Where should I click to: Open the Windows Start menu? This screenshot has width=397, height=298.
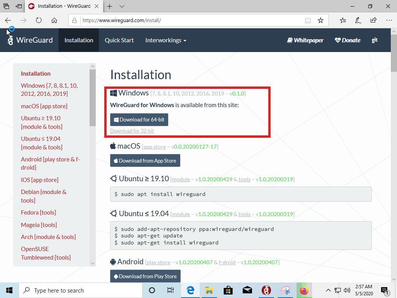click(x=9, y=290)
